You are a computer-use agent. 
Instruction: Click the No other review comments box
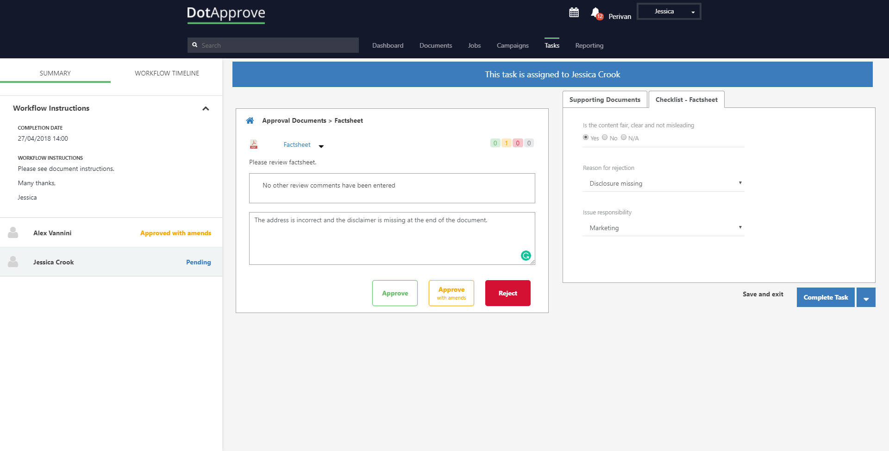pos(392,188)
